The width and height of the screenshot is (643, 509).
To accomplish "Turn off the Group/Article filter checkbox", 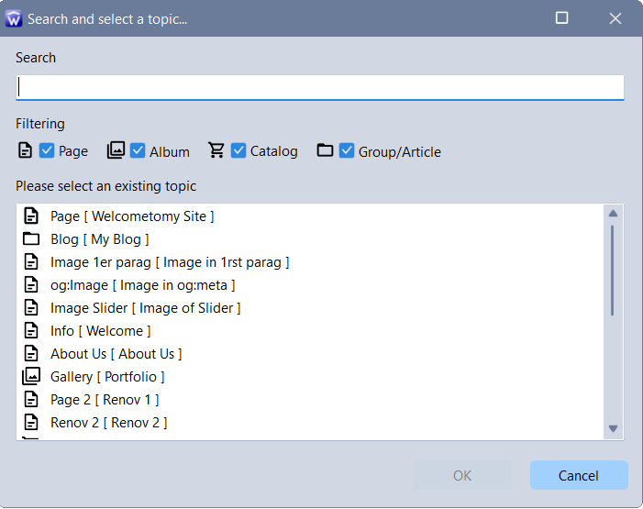I will [347, 150].
